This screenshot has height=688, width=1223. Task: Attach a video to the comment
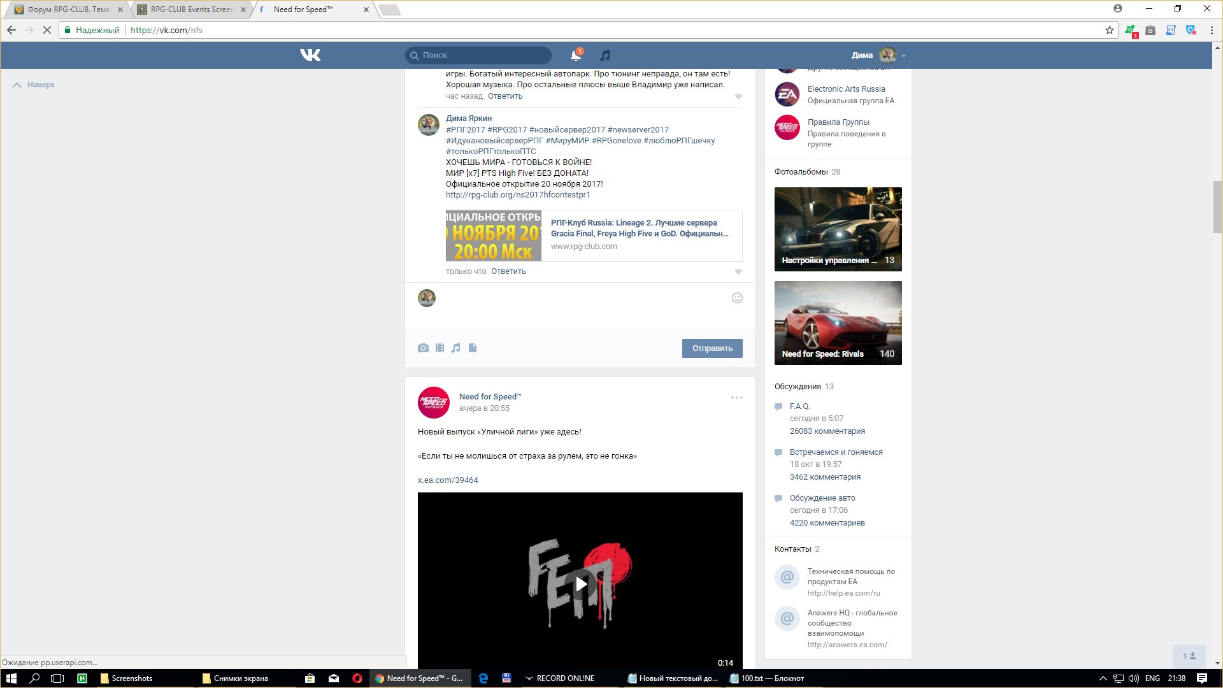(x=440, y=348)
